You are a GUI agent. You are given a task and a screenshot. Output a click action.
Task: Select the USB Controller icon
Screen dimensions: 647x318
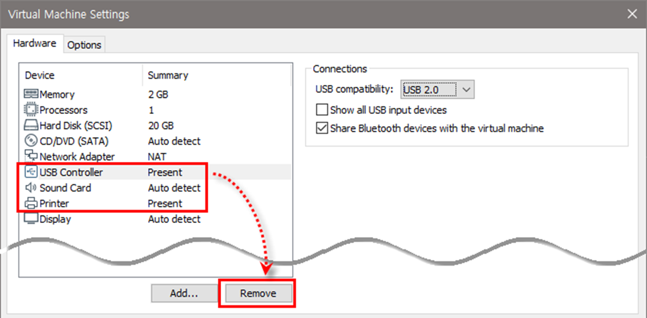tap(31, 172)
